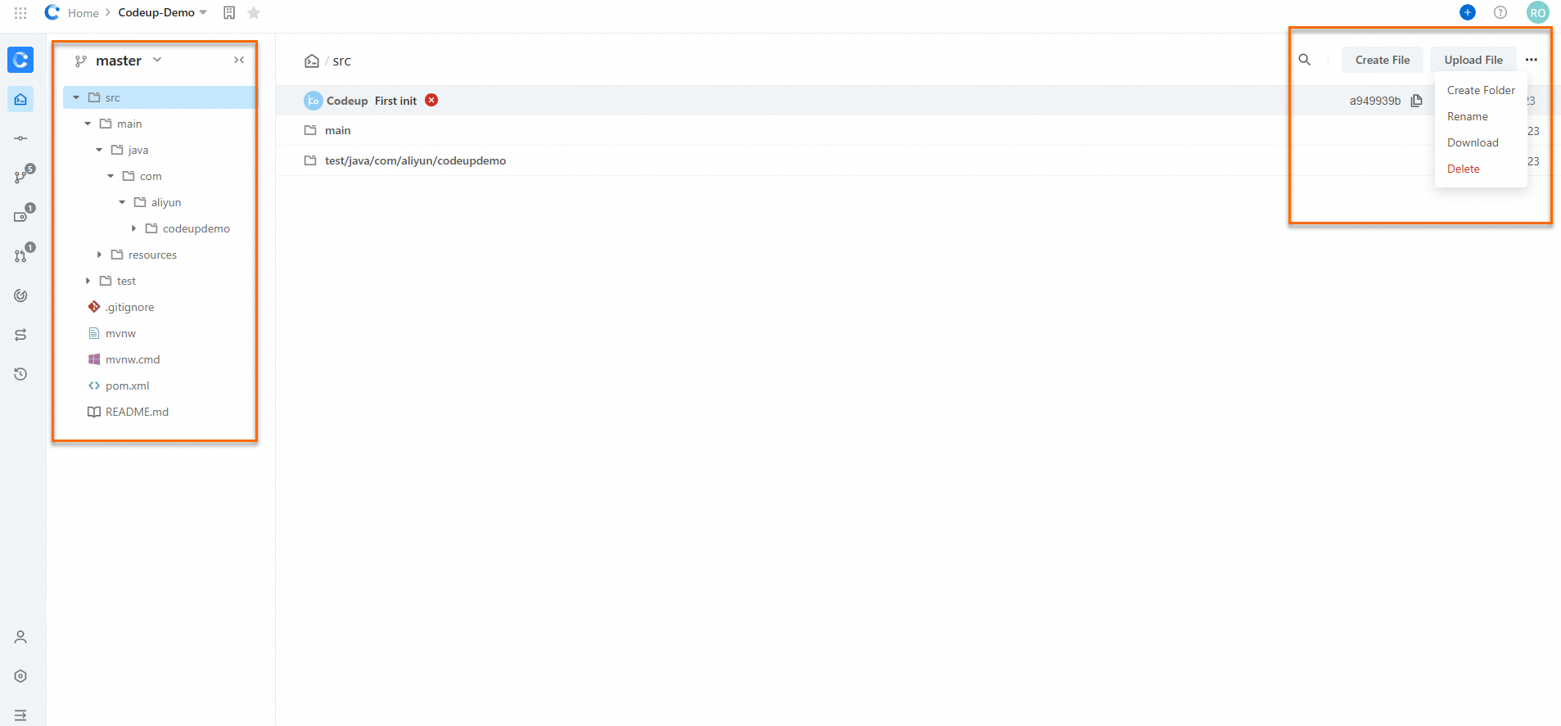
Task: Click the Create File button
Action: [x=1383, y=60]
